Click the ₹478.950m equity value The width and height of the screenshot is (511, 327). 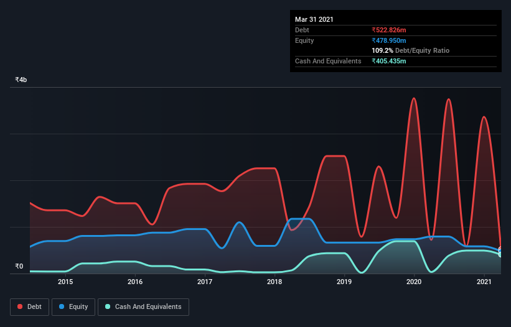point(389,40)
